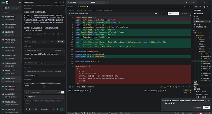Open the fix_detection.js file card

[44, 42]
